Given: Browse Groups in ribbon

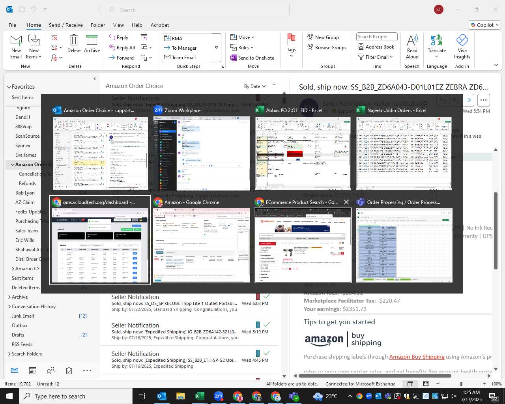Looking at the screenshot, I should (x=327, y=47).
